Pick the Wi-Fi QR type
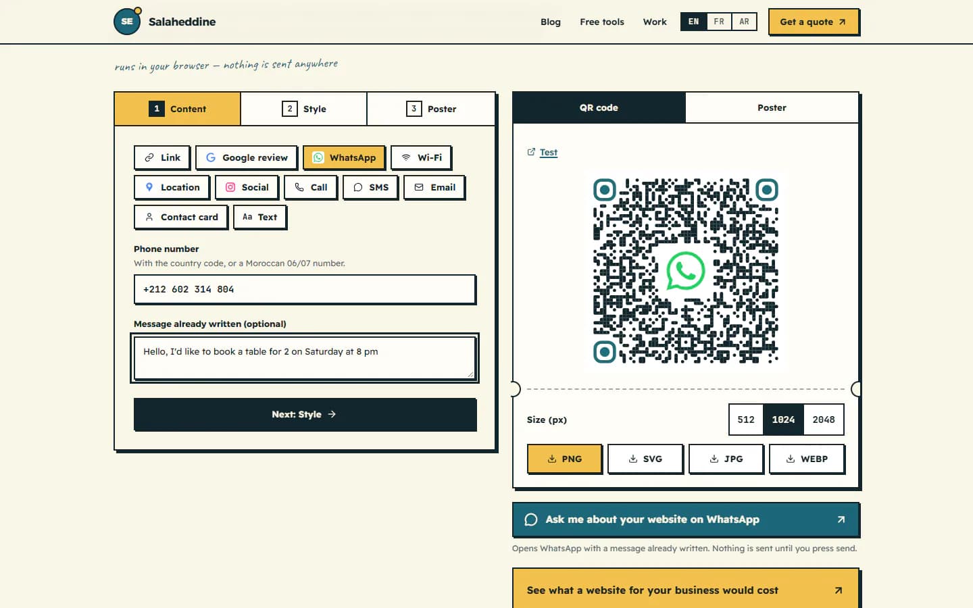 (x=421, y=157)
